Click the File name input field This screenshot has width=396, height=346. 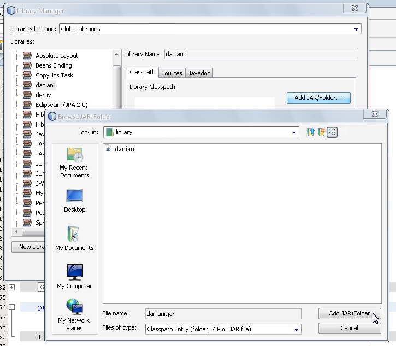tap(223, 314)
